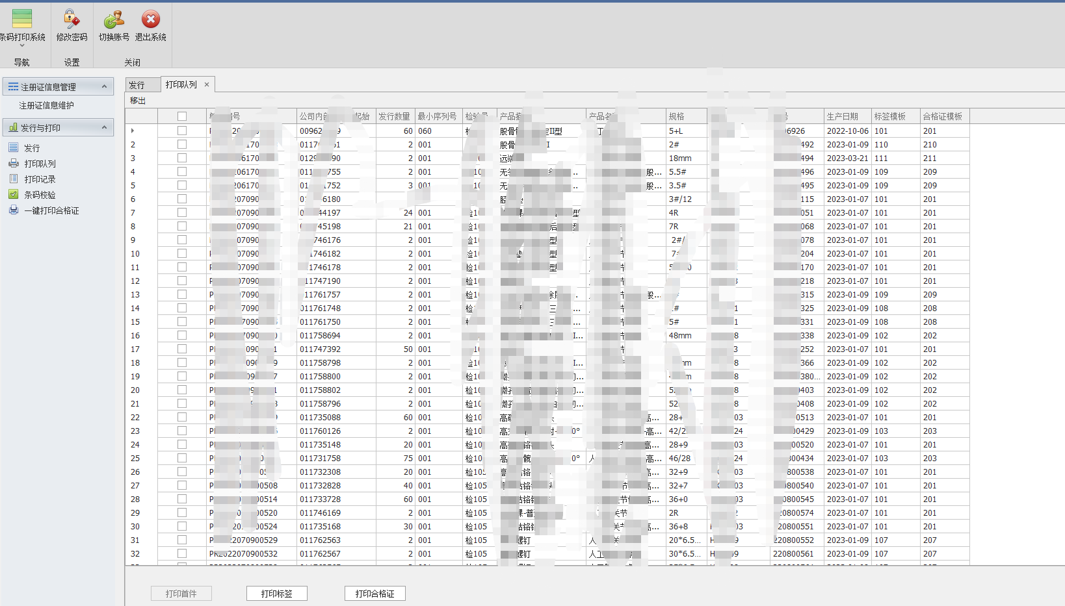Click the 打印合格证 button
Screen dimensions: 1065x606
(x=375, y=594)
